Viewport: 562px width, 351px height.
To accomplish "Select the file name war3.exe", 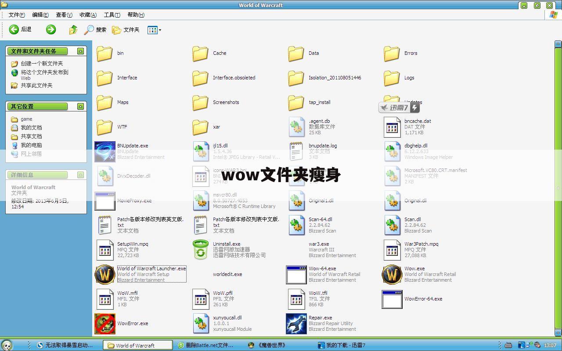I will pos(319,244).
